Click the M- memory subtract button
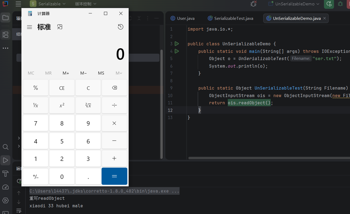The height and width of the screenshot is (214, 350). (x=83, y=73)
